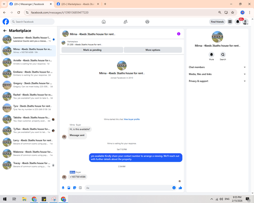Click the Search Facebook field

pyautogui.click(x=33, y=22)
